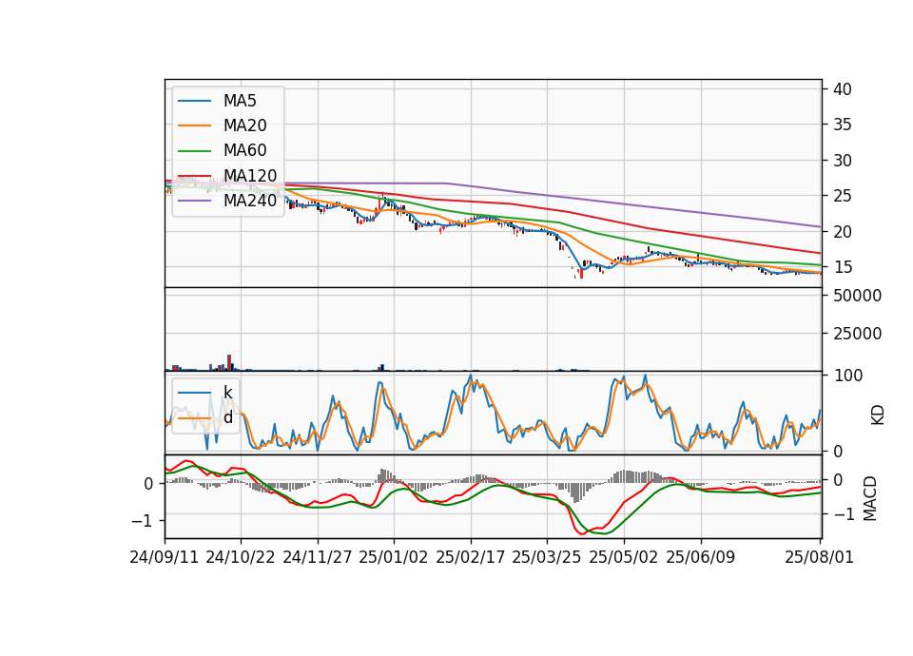Click the 25/08/01 date label
Screen dimensions: 913x656
[x=820, y=557]
